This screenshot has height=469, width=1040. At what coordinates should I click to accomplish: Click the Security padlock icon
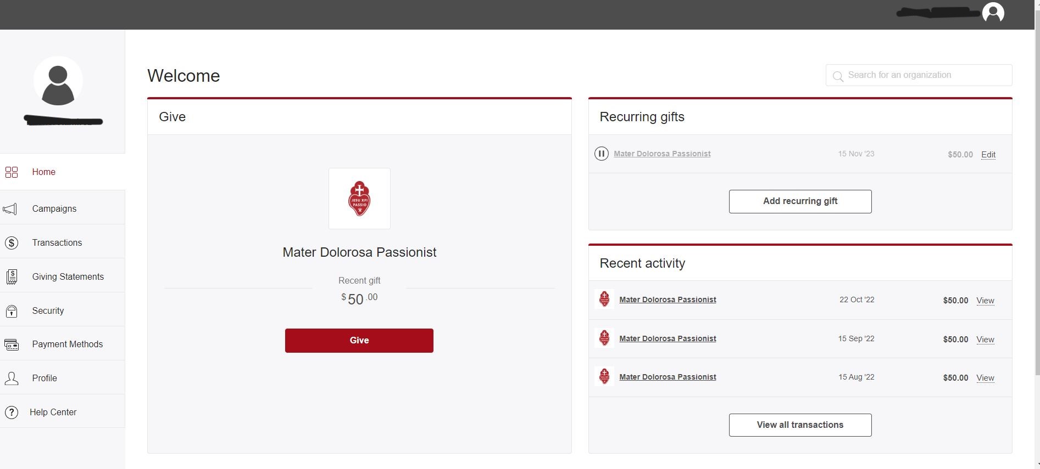(x=12, y=311)
